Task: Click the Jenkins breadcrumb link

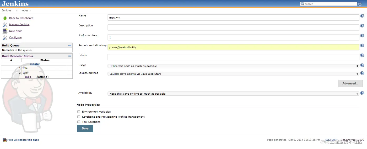Action: click(x=7, y=10)
